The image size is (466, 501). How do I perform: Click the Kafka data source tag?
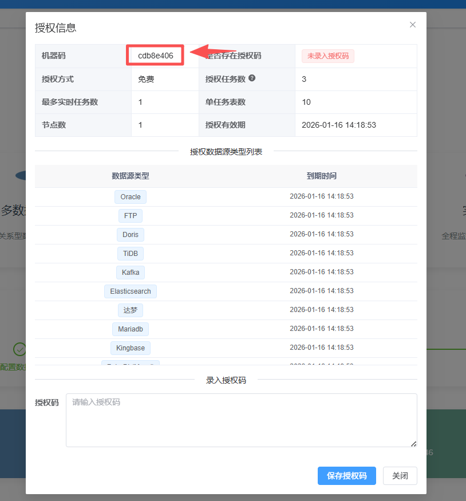(131, 273)
